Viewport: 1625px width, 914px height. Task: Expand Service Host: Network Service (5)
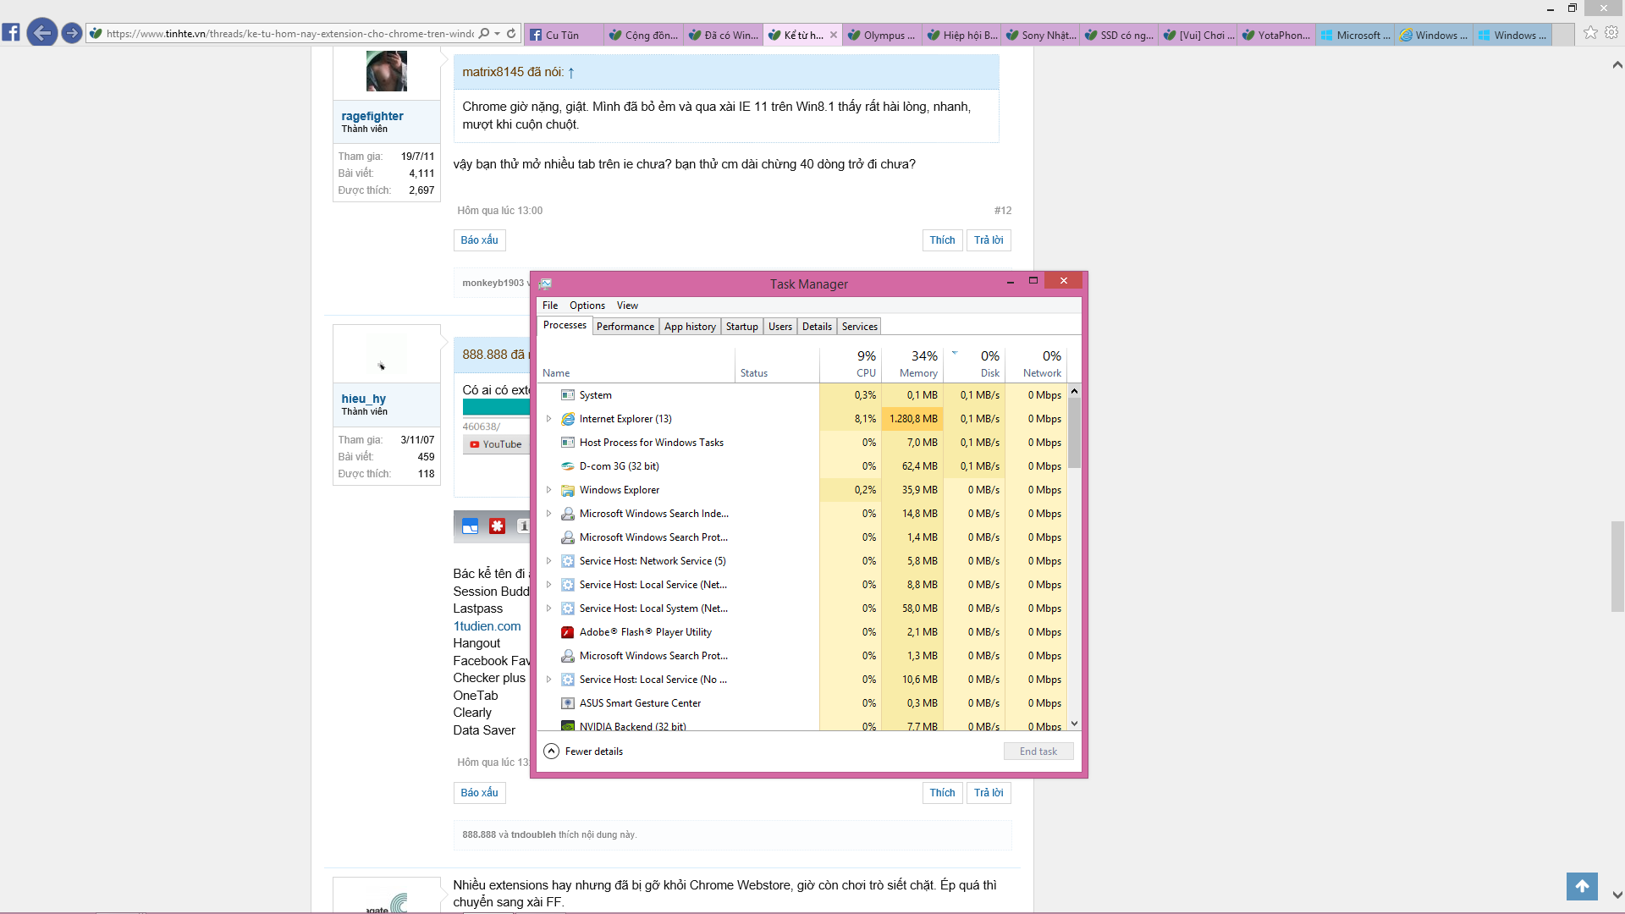click(x=548, y=561)
